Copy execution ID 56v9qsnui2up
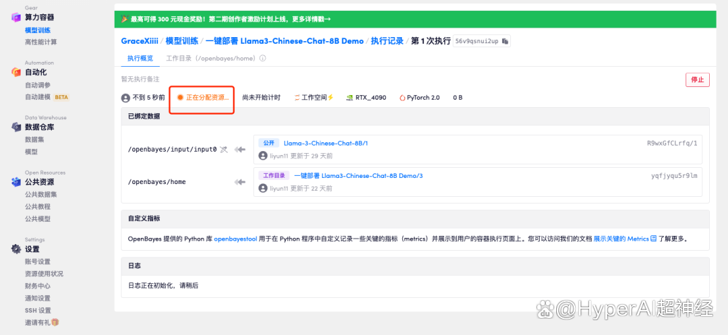Viewport: 728px width, 335px height. pos(505,41)
